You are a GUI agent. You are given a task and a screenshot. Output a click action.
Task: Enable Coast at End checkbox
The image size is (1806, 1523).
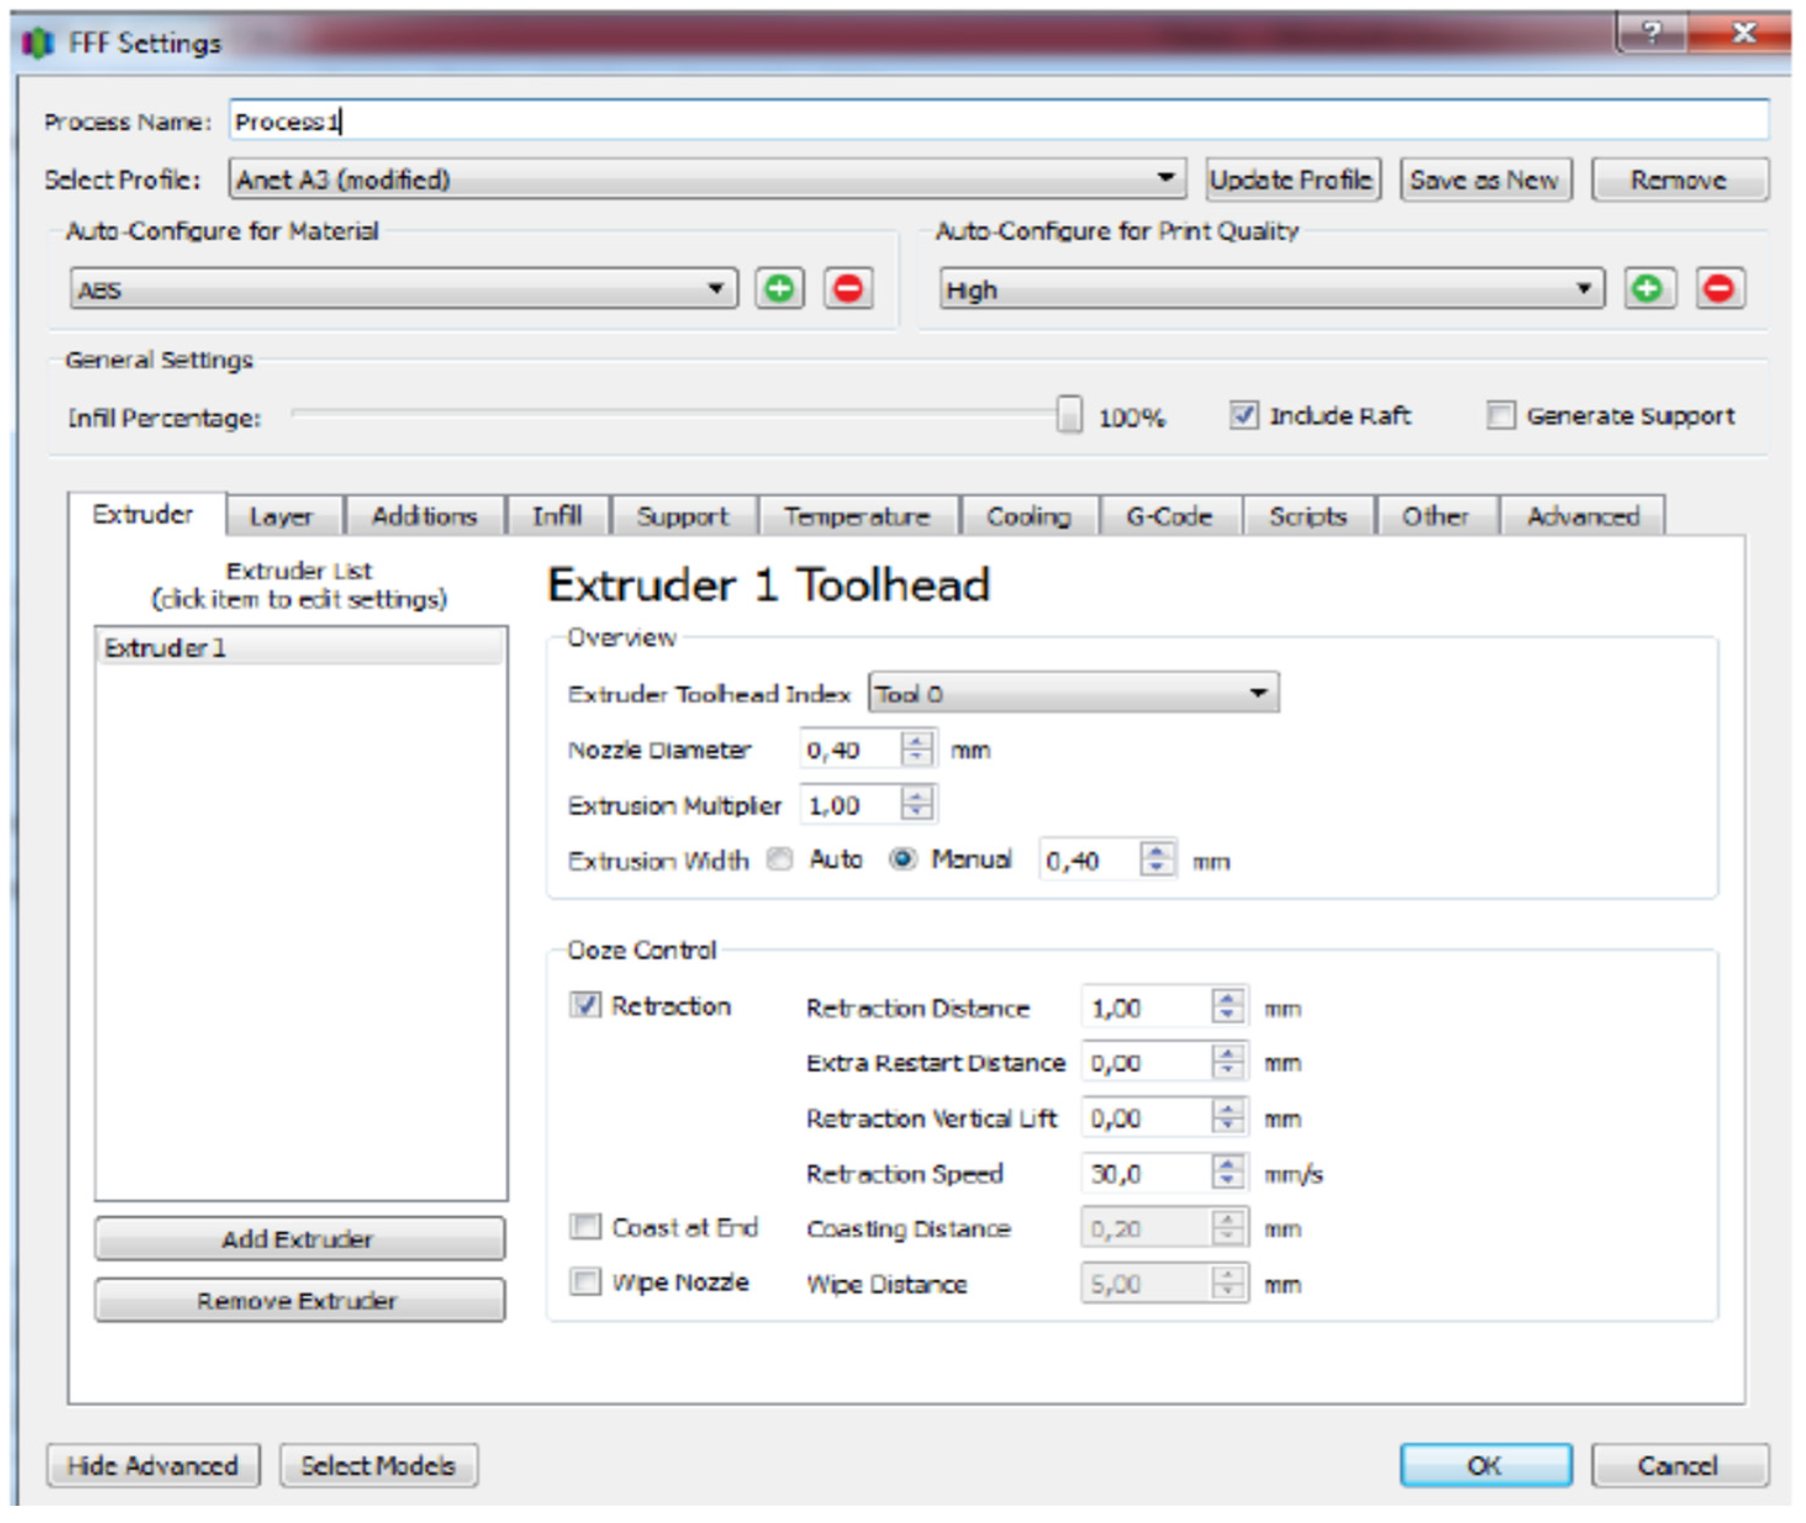click(x=585, y=1227)
